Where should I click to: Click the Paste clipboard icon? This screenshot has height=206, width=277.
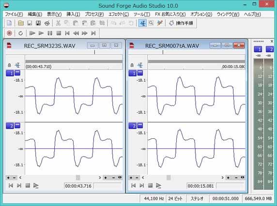coord(76,23)
